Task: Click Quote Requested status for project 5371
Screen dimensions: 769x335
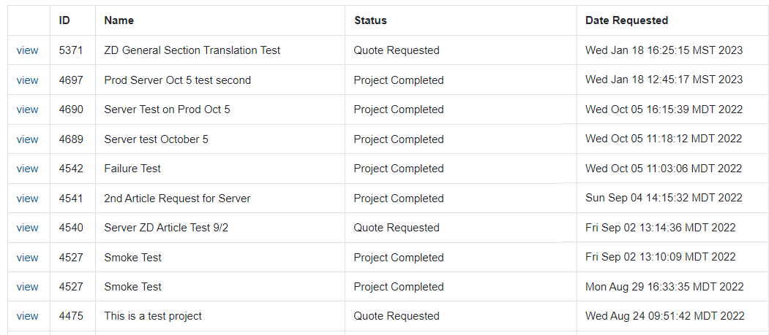Action: 397,50
